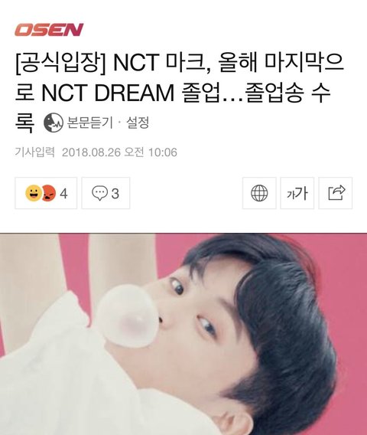Screen dimensions: 367x435
Task: Open the 설정 listening settings link
Action: (x=138, y=123)
